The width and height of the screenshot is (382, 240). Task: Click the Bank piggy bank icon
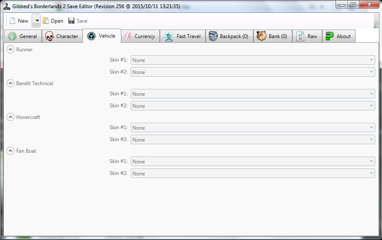(261, 36)
